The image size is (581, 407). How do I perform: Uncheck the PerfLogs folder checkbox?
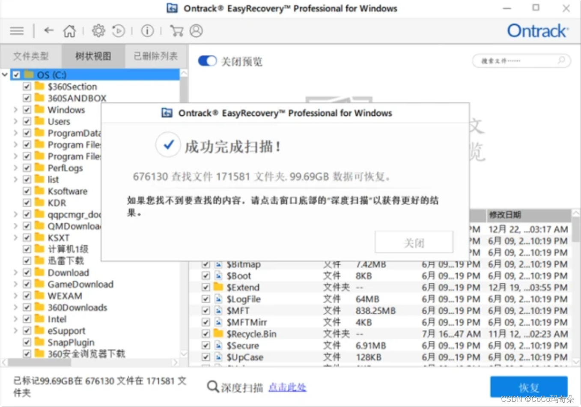(x=27, y=168)
